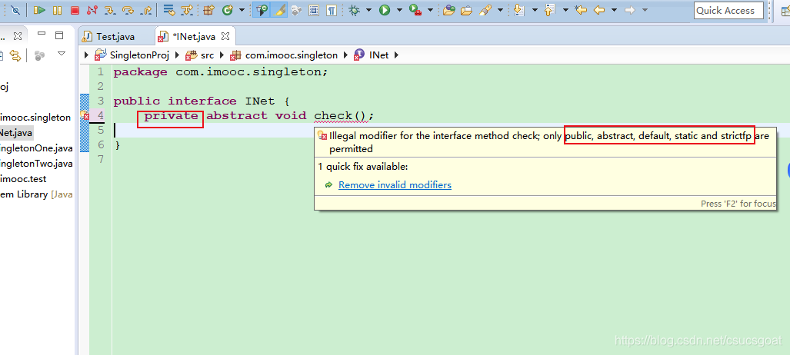The image size is (790, 355).
Task: Open the Next Annotation dropdown arrow
Action: point(535,10)
